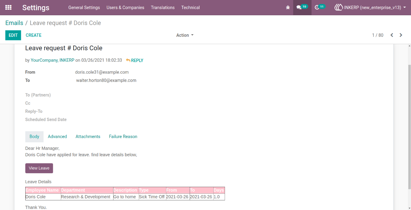Click the reply arrow icon
411x210 pixels.
128,60
